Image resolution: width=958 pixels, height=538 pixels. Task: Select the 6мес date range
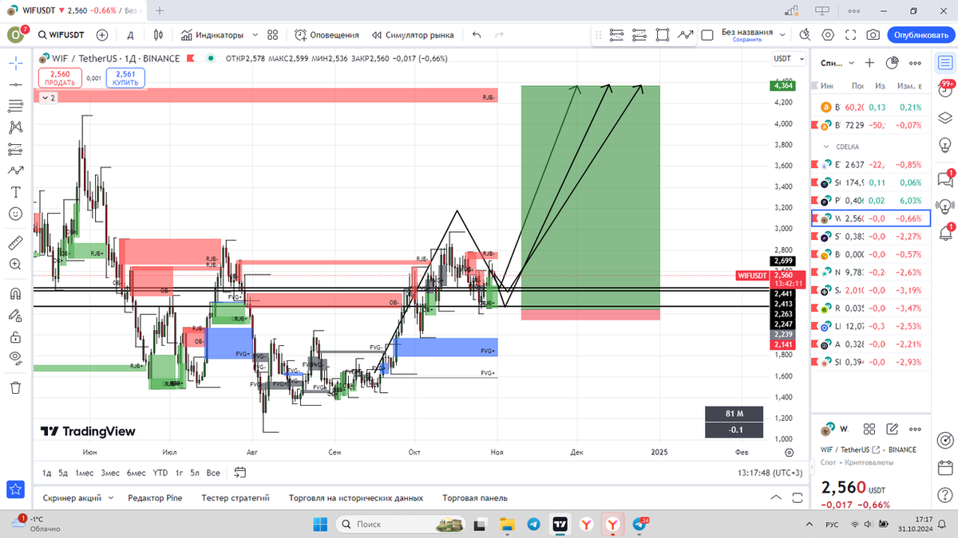[x=137, y=473]
